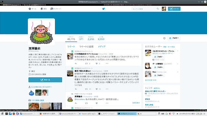Viewport: 207px width, 116px height.
Task: Reply to the CSW forever tweet
Action: 76,63
